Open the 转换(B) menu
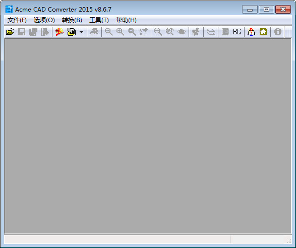Screen dimensions: 296x248 click(72, 20)
